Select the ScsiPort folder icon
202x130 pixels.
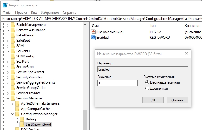click(13, 62)
